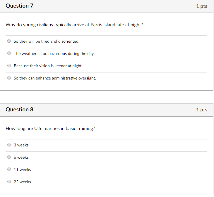This screenshot has width=214, height=197.
Task: Select the '3 weeks' radio button
Action: (x=9, y=145)
